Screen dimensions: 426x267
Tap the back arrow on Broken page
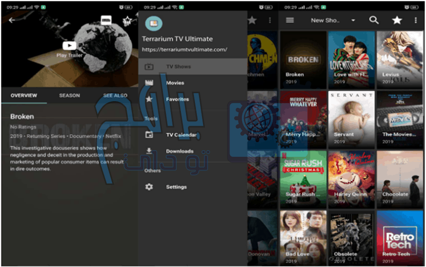[x=12, y=21]
